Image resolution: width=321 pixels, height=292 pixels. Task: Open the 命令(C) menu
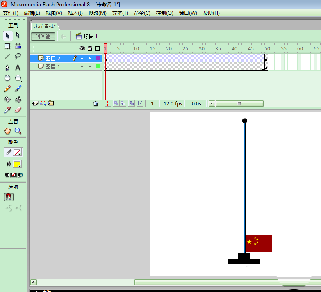[142, 13]
